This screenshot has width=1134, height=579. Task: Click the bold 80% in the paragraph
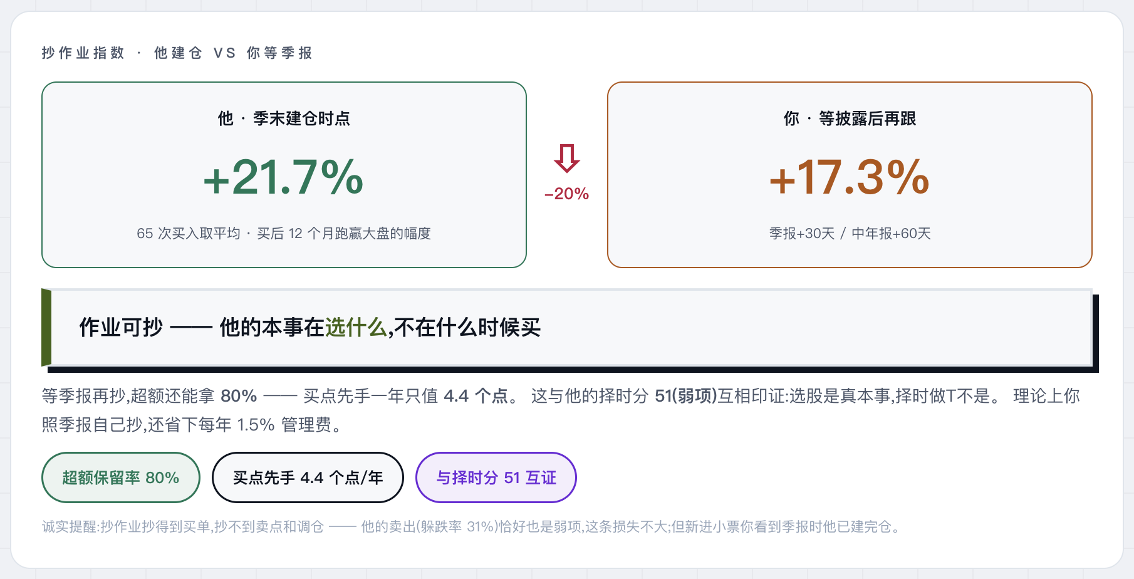[239, 396]
